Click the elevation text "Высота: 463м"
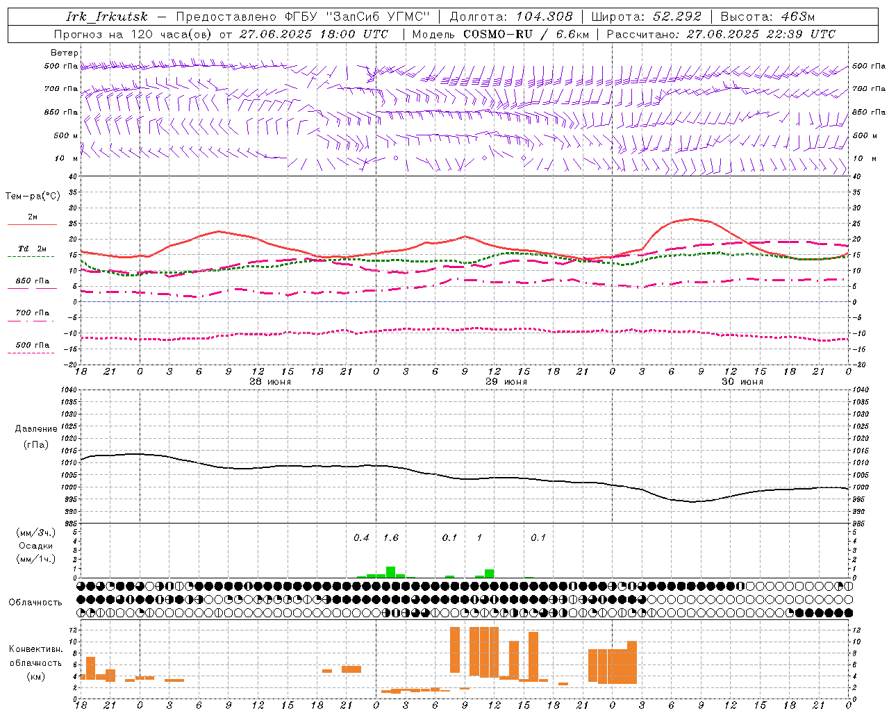Image resolution: width=889 pixels, height=711 pixels. pyautogui.click(x=767, y=17)
